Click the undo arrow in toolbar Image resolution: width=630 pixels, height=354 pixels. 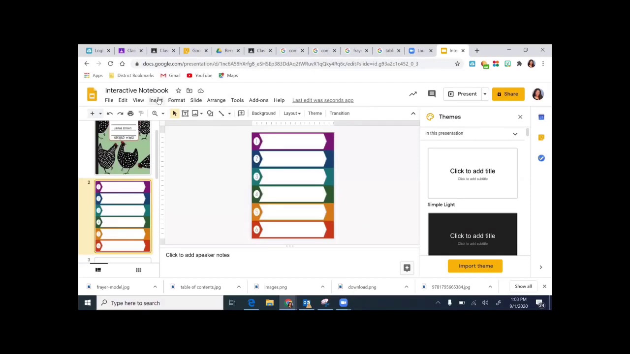pos(110,113)
